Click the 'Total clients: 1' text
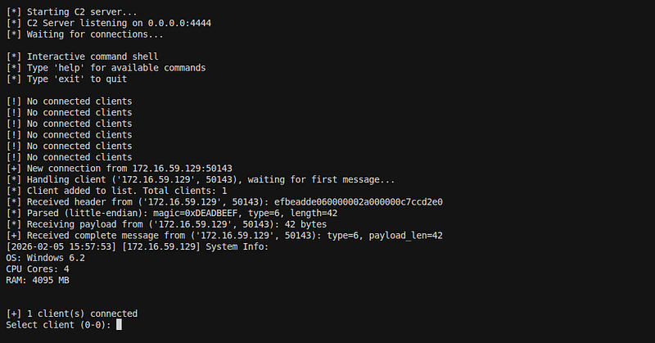Image resolution: width=655 pixels, height=343 pixels. (185, 191)
